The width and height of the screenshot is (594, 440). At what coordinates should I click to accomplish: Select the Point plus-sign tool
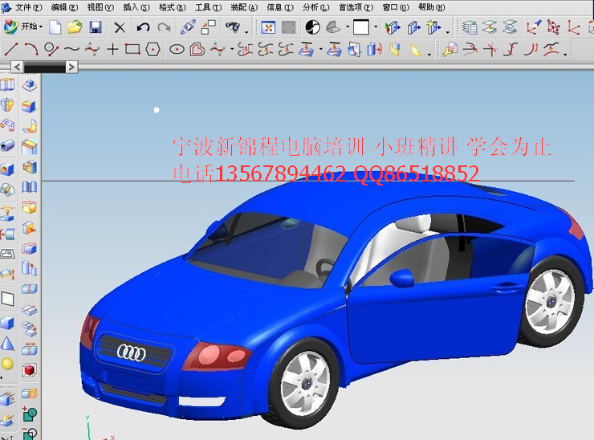tap(112, 49)
